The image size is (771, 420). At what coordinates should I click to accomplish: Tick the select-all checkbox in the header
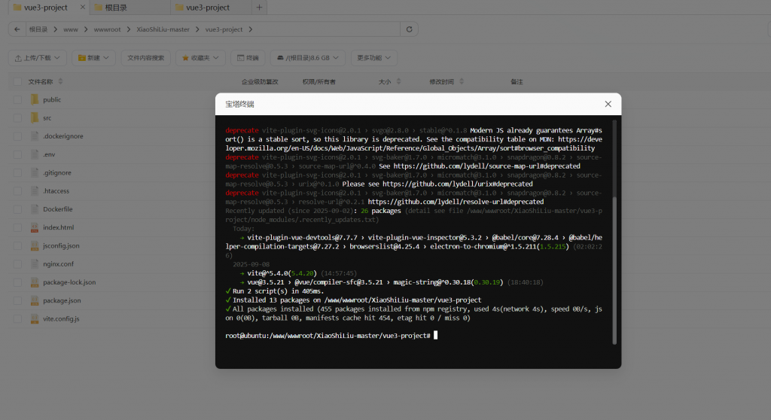17,81
